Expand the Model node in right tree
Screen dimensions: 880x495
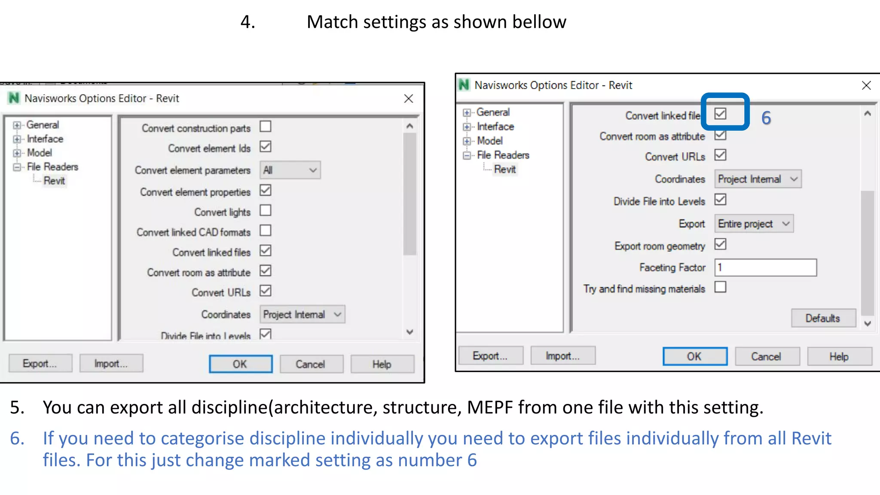pyautogui.click(x=467, y=141)
